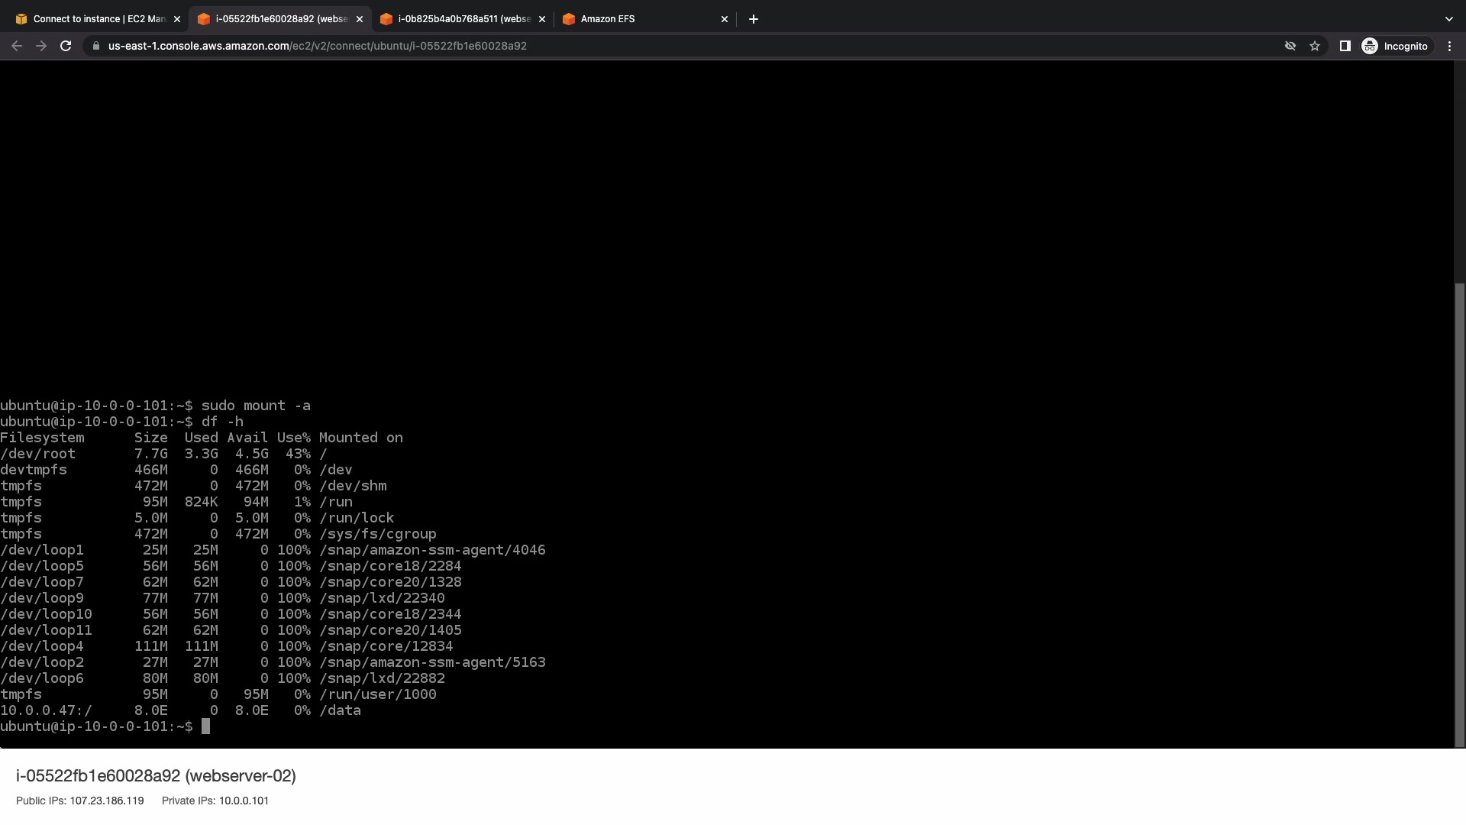
Task: Click the browser back arrow
Action: (17, 46)
